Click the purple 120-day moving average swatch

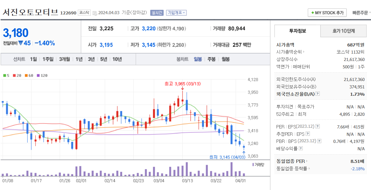(x=38, y=75)
